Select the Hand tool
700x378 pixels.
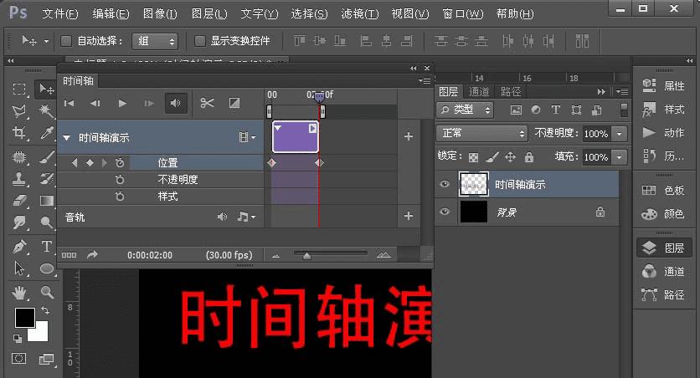click(x=19, y=293)
